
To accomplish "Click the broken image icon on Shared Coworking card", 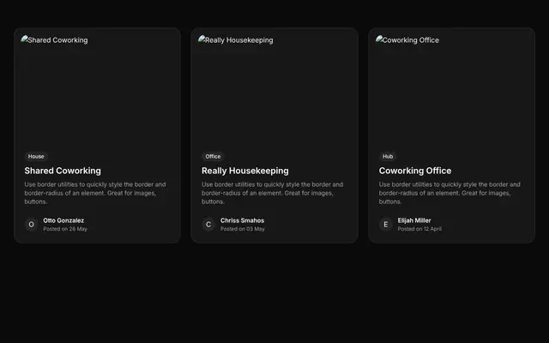I will coord(24,39).
